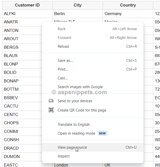Select View page source
This screenshot has height=167, width=160.
tap(72, 147)
